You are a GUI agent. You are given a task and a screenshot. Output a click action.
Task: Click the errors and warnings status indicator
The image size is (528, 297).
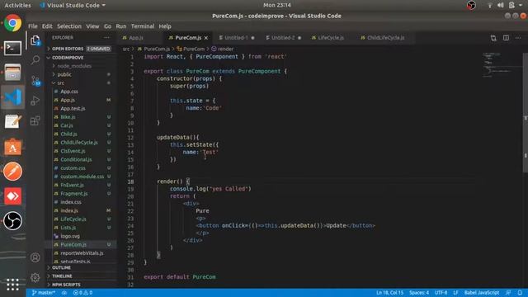[82, 293]
